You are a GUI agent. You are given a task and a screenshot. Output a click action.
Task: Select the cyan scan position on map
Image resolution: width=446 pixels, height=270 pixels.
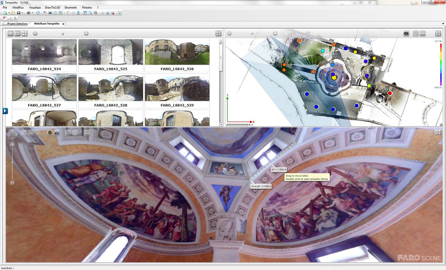pyautogui.click(x=323, y=51)
